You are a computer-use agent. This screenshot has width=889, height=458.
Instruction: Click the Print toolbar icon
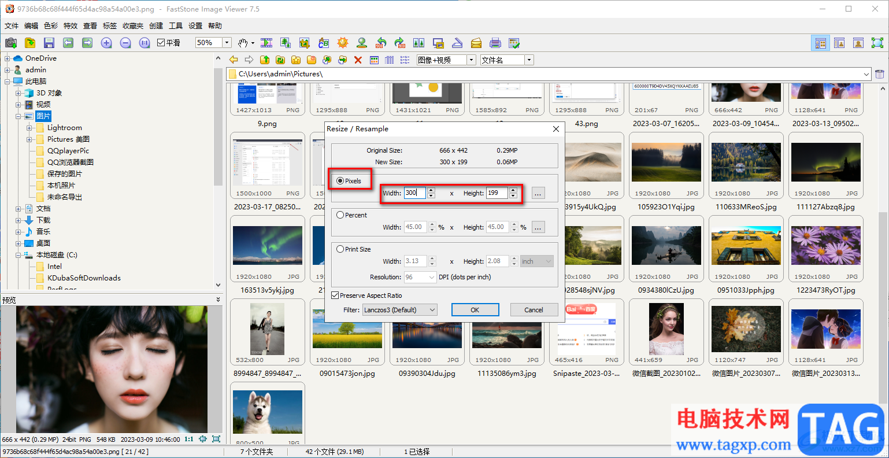pyautogui.click(x=495, y=43)
